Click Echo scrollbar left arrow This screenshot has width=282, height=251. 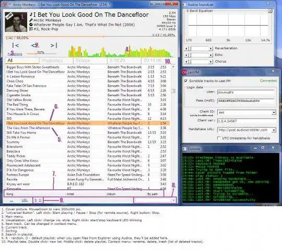coord(186,55)
